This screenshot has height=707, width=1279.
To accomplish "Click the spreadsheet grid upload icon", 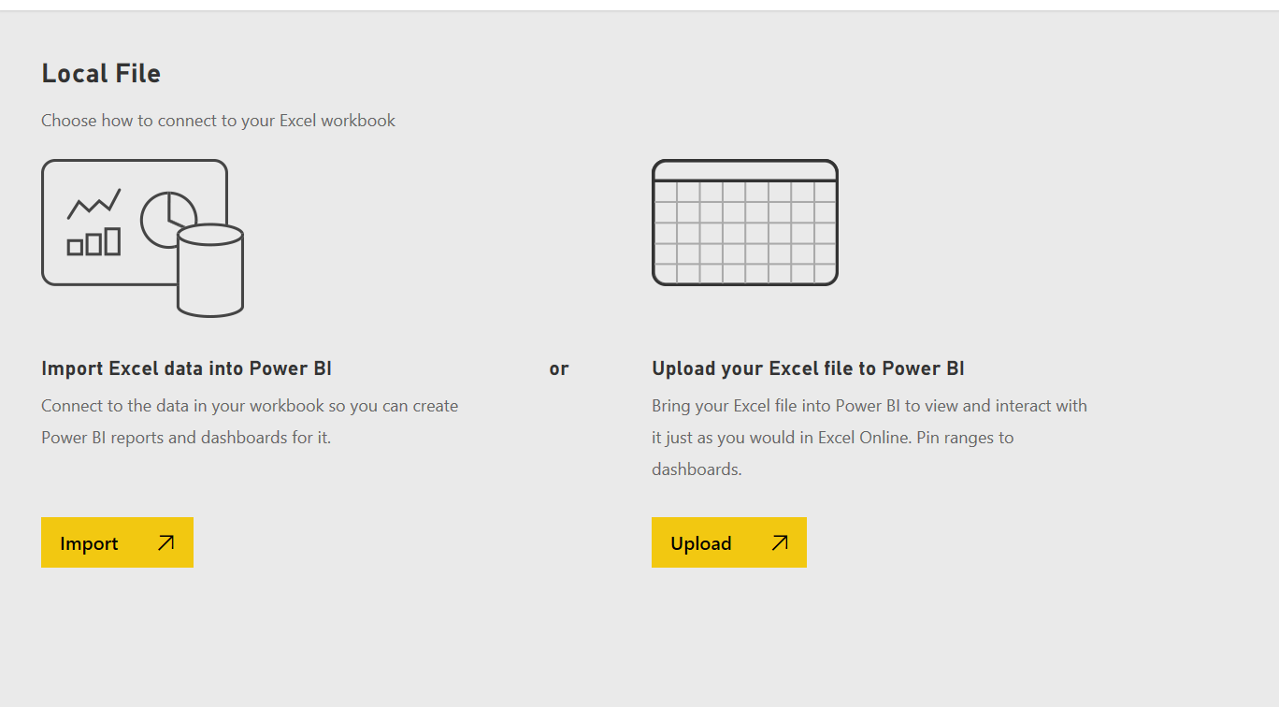I will (745, 223).
